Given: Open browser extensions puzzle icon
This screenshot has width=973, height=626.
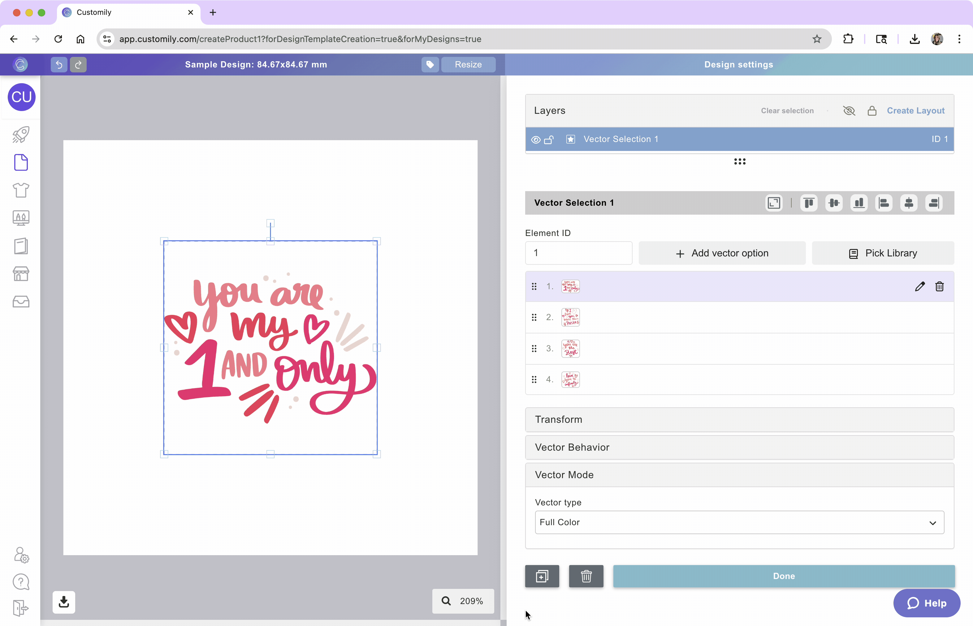Looking at the screenshot, I should [848, 39].
